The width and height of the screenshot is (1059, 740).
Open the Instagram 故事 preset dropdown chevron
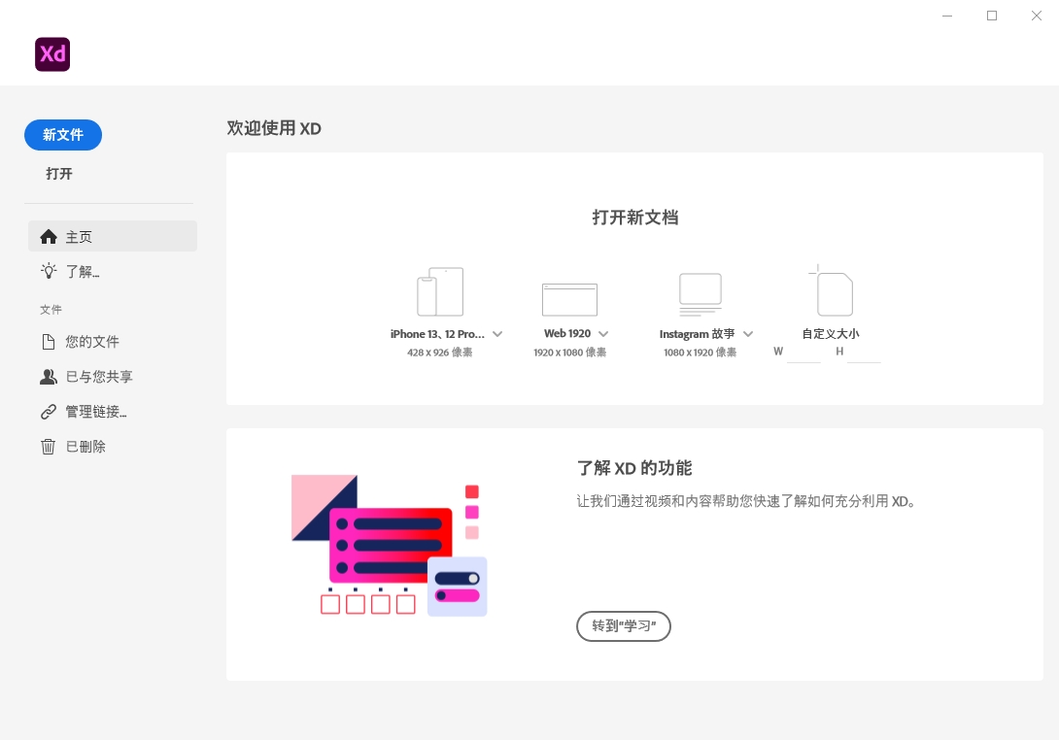(748, 334)
